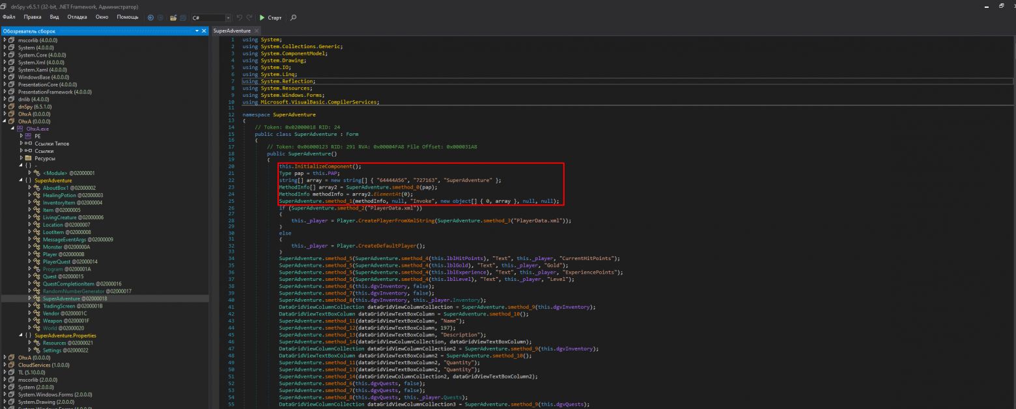Viewport: 1016px width, 409px height.
Task: Open the Отладка menu
Action: [x=77, y=17]
